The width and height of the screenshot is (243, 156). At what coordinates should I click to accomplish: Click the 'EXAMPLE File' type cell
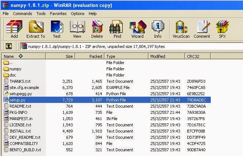[118, 88]
